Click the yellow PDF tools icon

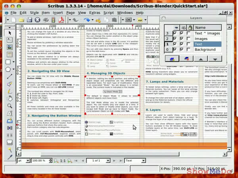[x=140, y=20]
